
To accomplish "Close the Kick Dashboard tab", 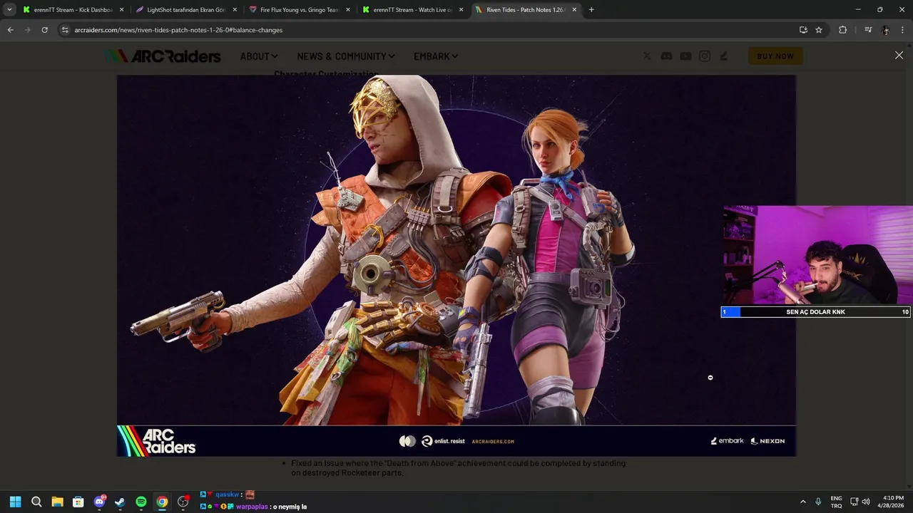I will coord(121,10).
